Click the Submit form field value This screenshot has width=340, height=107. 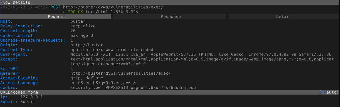(x=28, y=102)
